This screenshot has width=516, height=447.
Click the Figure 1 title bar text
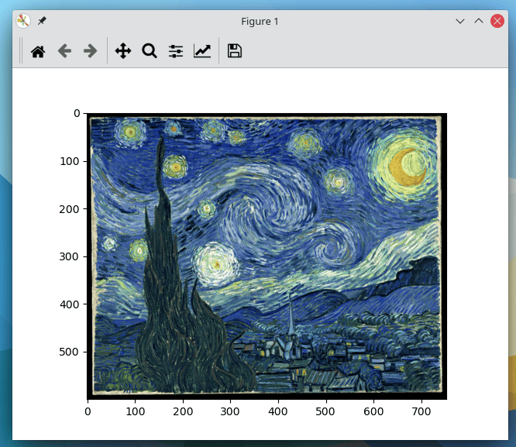click(x=260, y=21)
